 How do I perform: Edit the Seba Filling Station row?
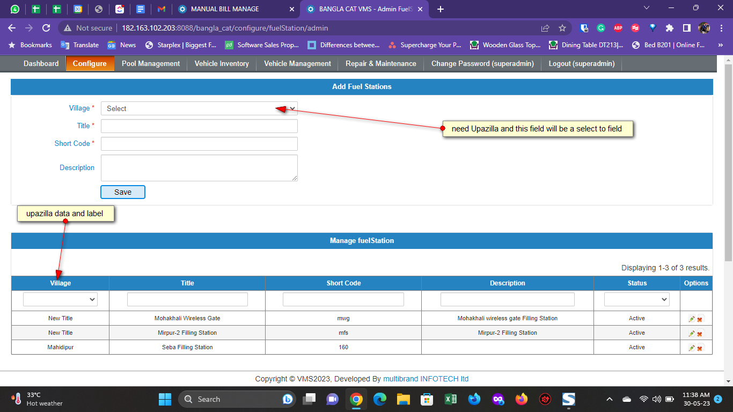[692, 348]
